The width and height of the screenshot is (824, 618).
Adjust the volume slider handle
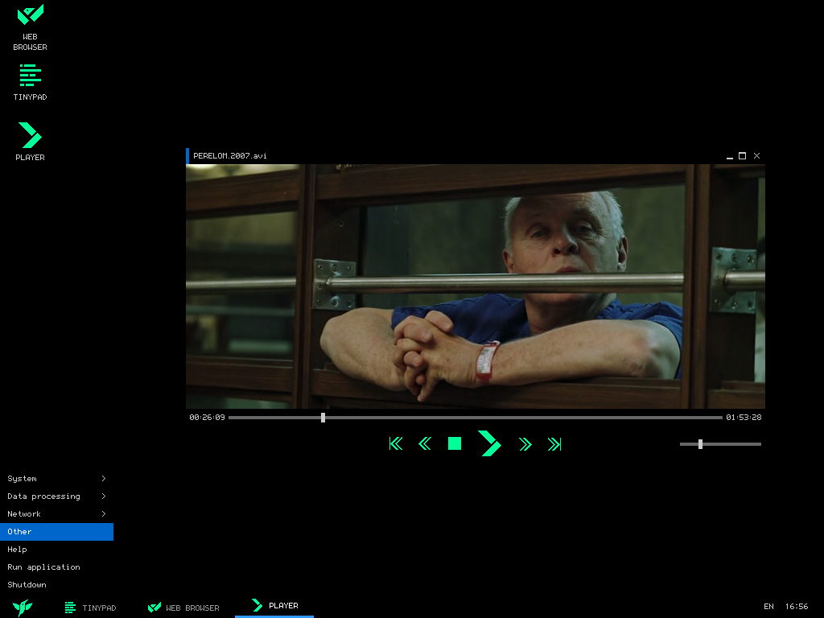[700, 444]
